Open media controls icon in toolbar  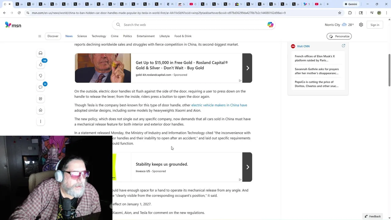click(372, 13)
